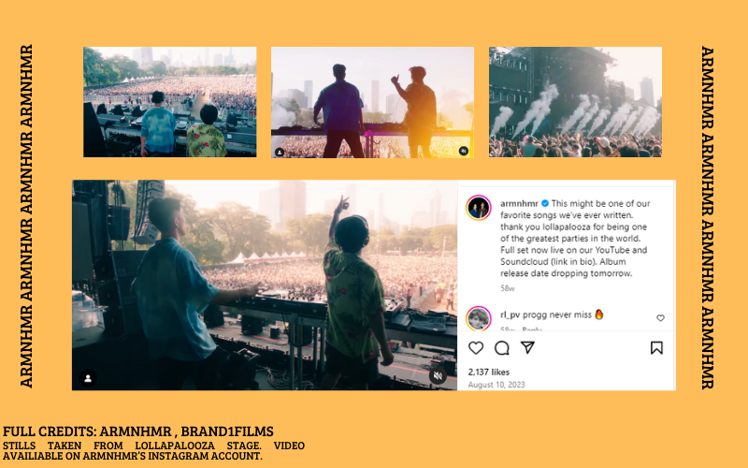Select the crowd overview thumbnail at top left
The height and width of the screenshot is (468, 748).
click(170, 102)
